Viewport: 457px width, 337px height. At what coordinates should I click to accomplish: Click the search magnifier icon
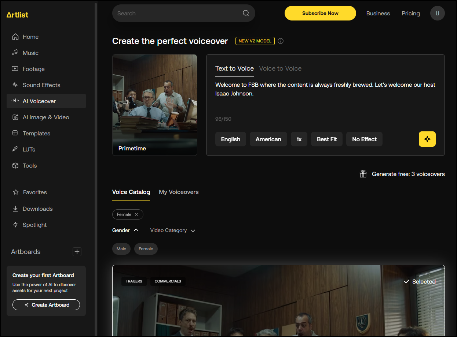coord(246,13)
